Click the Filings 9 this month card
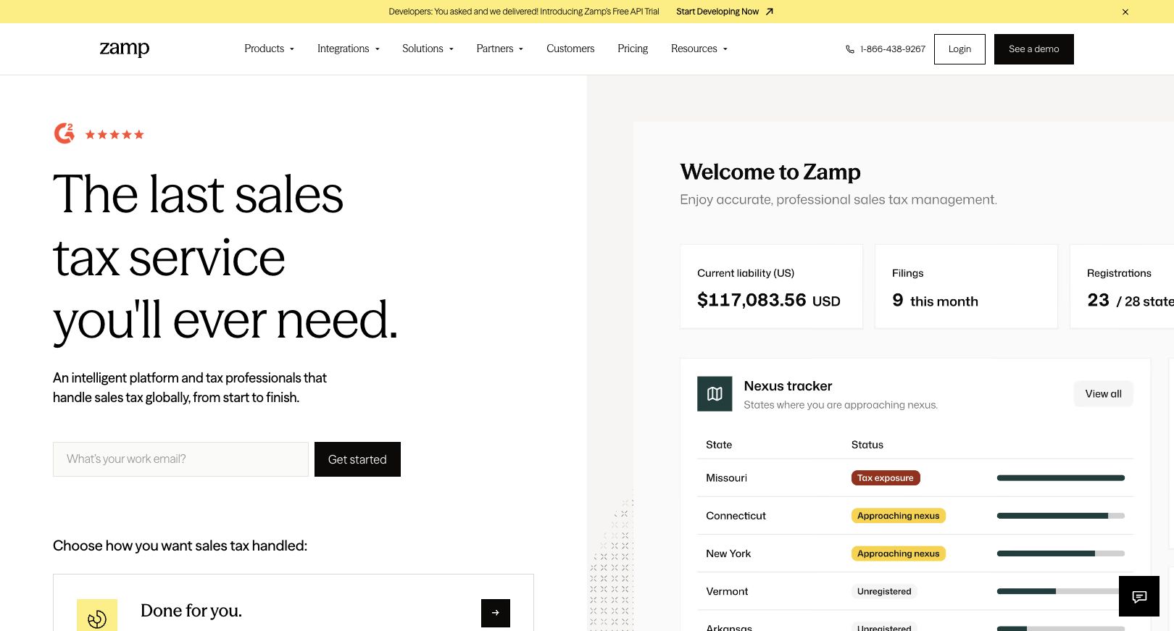The width and height of the screenshot is (1174, 631). coord(966,286)
